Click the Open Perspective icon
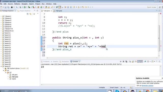This screenshot has width=163, height=92. pyautogui.click(x=160, y=7)
